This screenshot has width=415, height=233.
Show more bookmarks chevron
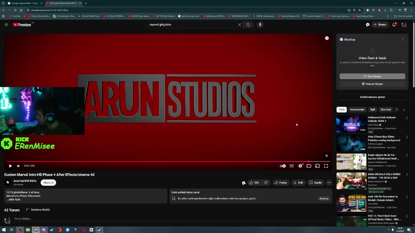coord(387,16)
